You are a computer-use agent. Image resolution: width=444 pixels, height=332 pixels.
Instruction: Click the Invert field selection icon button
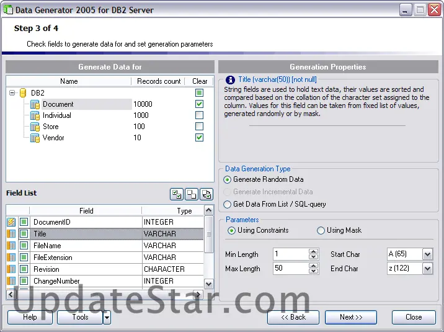click(x=206, y=194)
